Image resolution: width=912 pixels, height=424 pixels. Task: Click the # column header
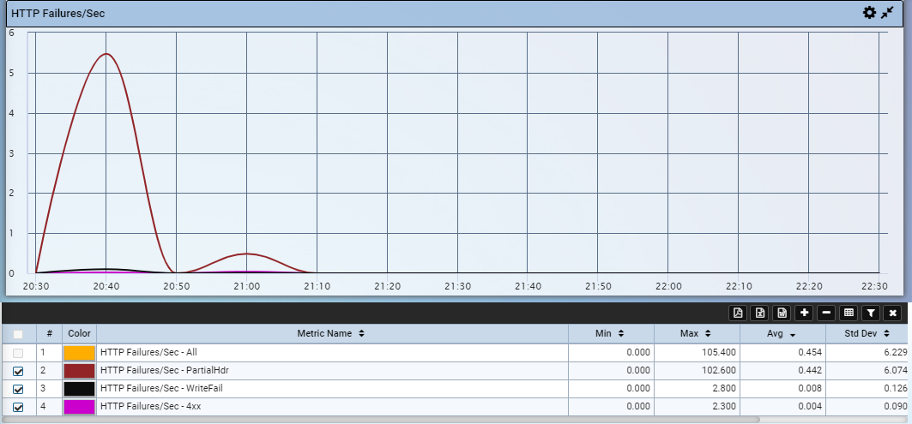pyautogui.click(x=50, y=333)
